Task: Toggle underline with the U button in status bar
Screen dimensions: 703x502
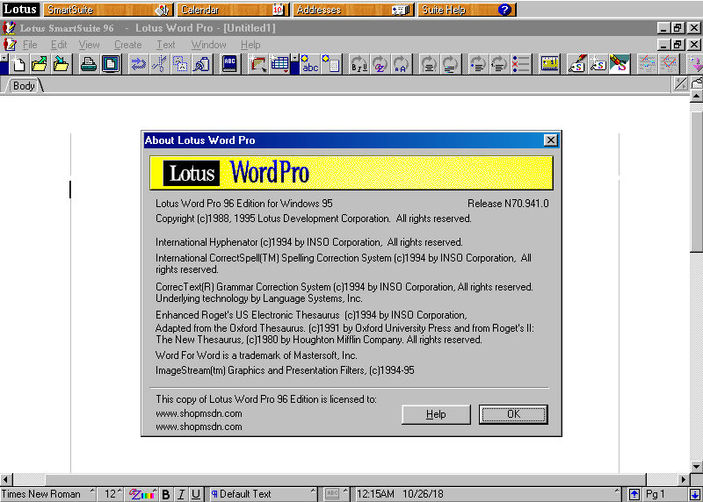Action: coord(195,494)
